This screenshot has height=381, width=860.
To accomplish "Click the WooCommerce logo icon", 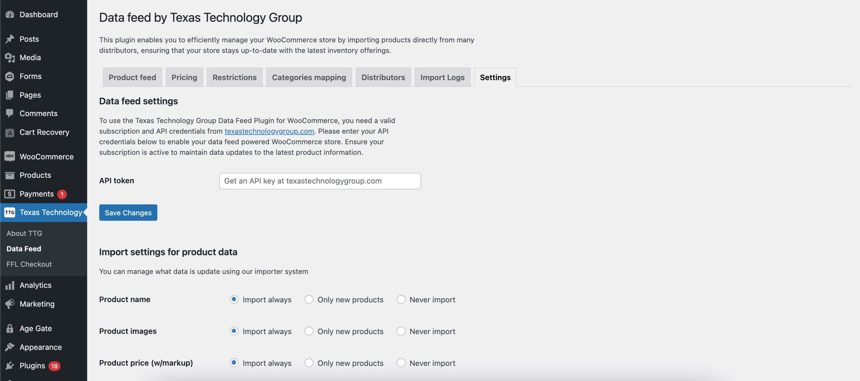I will [10, 156].
